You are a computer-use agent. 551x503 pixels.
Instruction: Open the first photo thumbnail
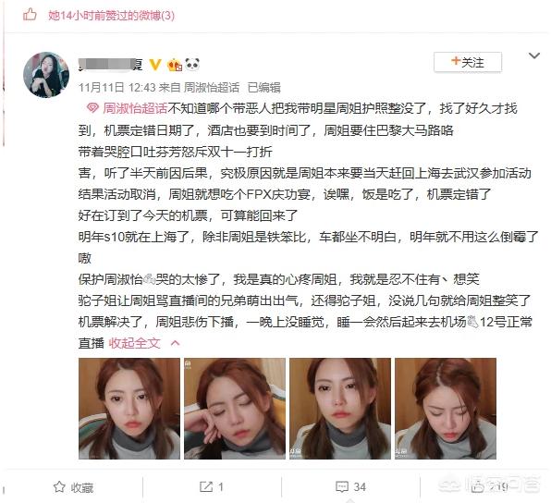[x=129, y=409]
